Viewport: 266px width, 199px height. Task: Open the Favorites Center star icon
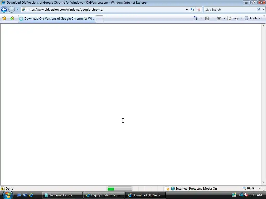pos(4,18)
